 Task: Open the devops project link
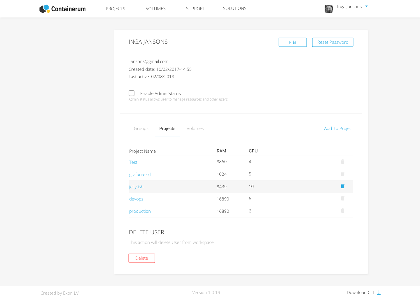point(136,199)
